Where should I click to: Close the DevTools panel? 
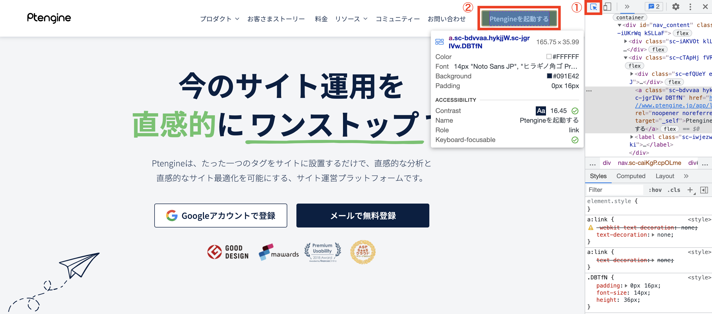[x=705, y=7]
